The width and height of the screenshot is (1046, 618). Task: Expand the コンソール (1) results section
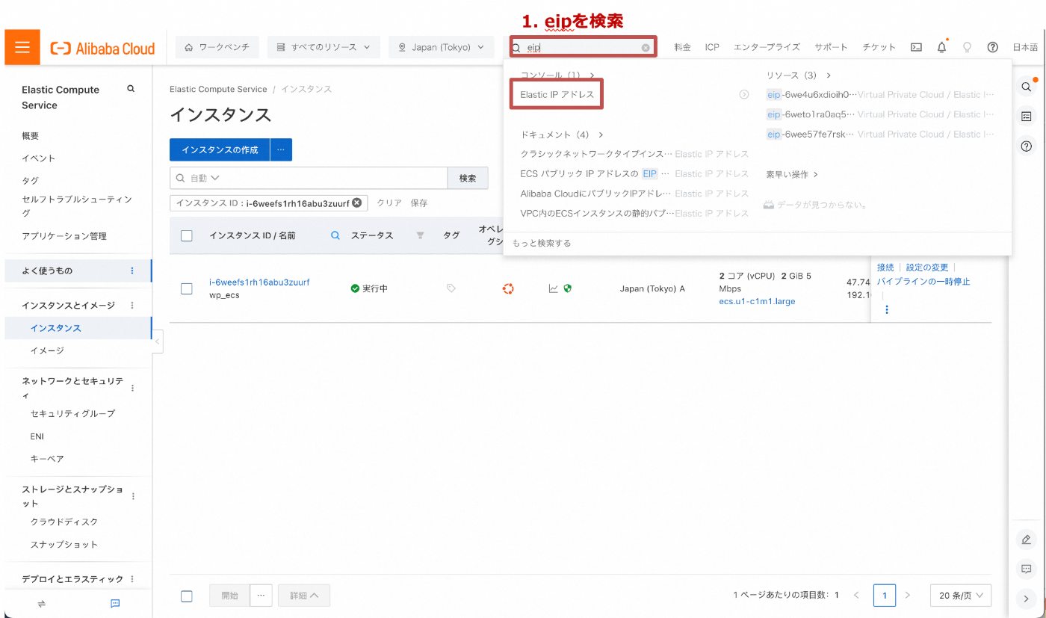click(x=557, y=75)
